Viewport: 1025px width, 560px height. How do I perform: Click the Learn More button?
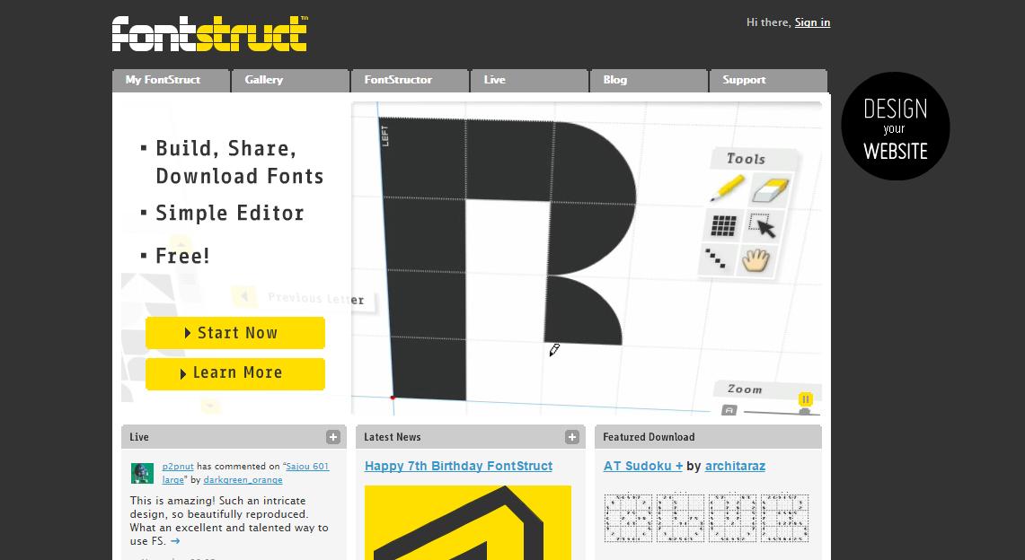234,373
